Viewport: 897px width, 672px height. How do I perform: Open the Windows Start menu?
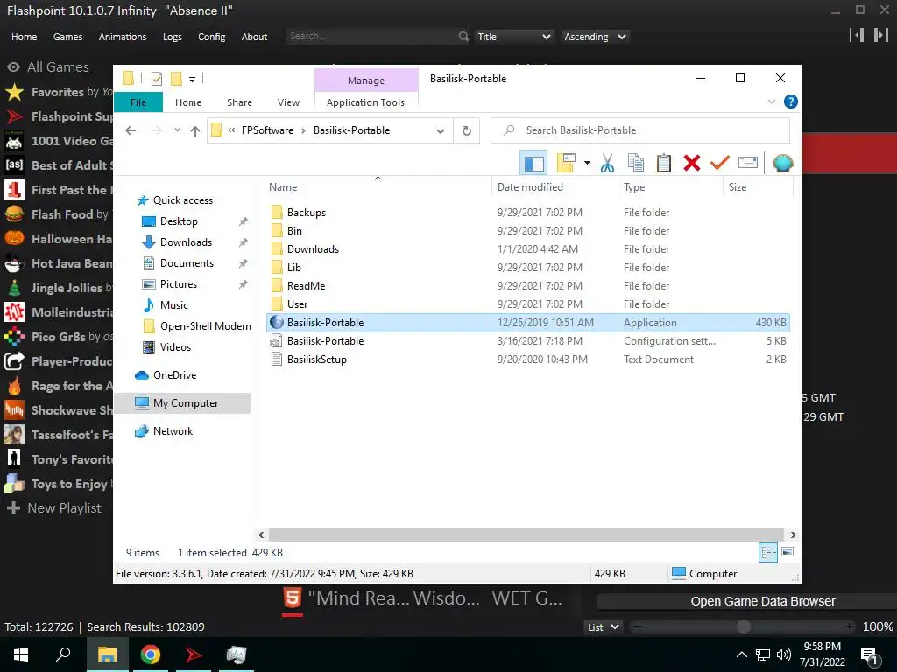click(21, 654)
